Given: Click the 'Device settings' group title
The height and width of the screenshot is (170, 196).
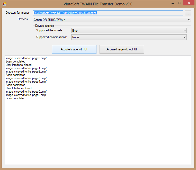Looking at the screenshot, I should (x=44, y=26).
